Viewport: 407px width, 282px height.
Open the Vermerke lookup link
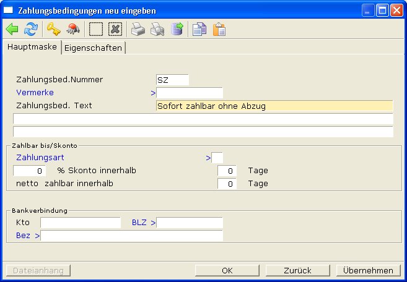click(x=35, y=92)
